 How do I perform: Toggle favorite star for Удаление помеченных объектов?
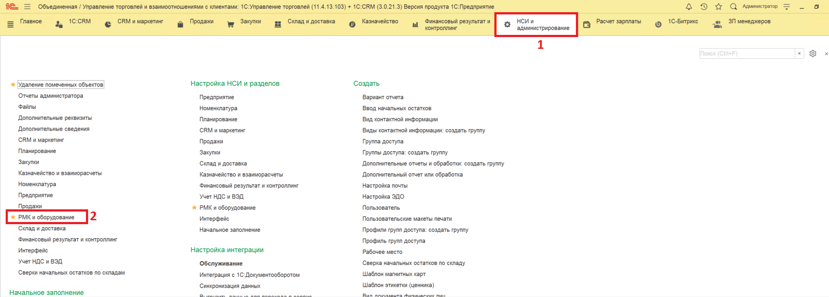pos(13,85)
